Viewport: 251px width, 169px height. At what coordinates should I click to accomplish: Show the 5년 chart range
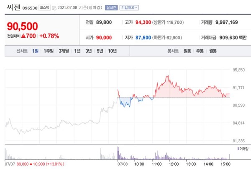click(x=100, y=51)
